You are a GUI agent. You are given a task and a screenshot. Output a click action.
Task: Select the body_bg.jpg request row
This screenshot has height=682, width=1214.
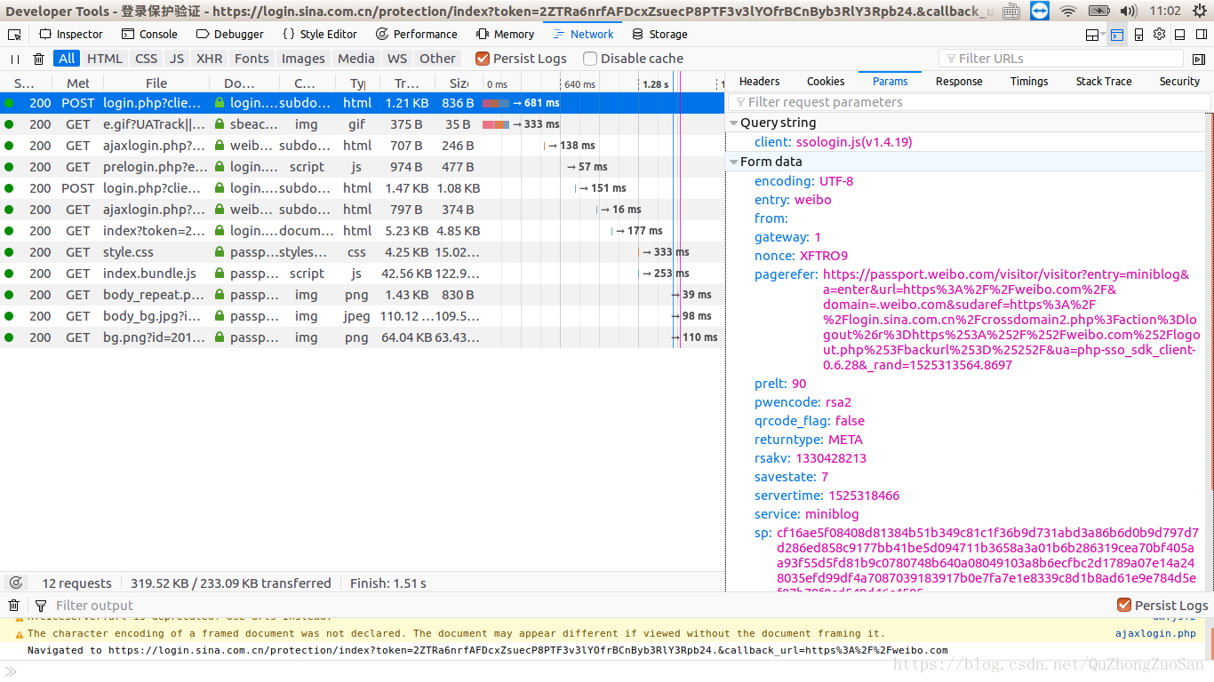pyautogui.click(x=362, y=316)
